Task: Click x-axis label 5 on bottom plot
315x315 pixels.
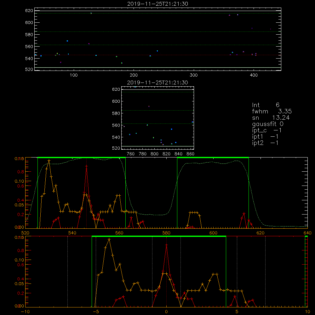Action: [237, 312]
